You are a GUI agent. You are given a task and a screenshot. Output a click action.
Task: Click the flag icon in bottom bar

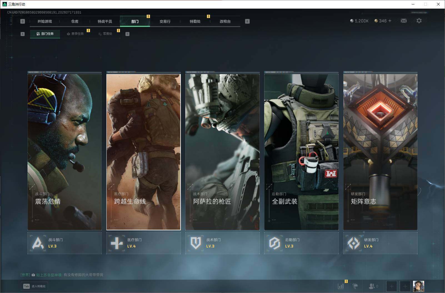point(355,286)
